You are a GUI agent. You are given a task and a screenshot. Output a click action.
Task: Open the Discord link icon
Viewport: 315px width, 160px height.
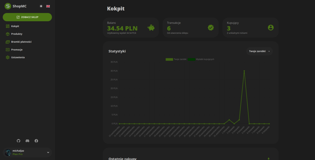pyautogui.click(x=27, y=141)
